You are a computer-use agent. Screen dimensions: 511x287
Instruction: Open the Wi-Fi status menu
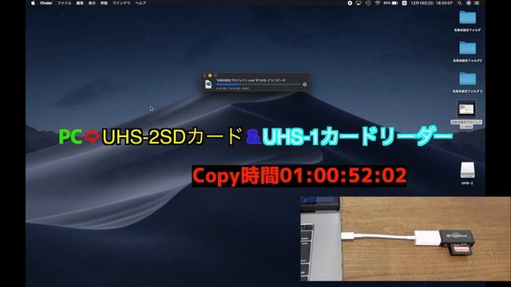point(378,3)
